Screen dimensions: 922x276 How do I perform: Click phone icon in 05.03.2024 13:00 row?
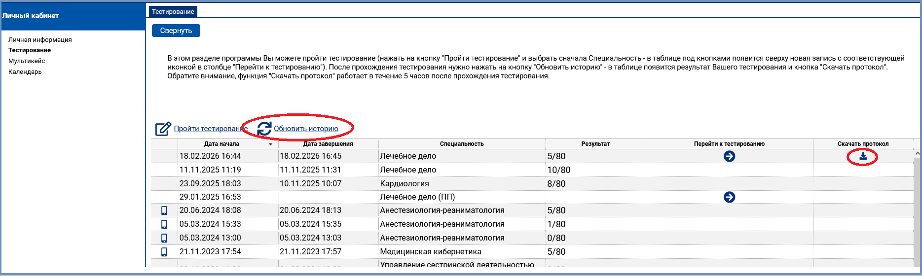164,238
